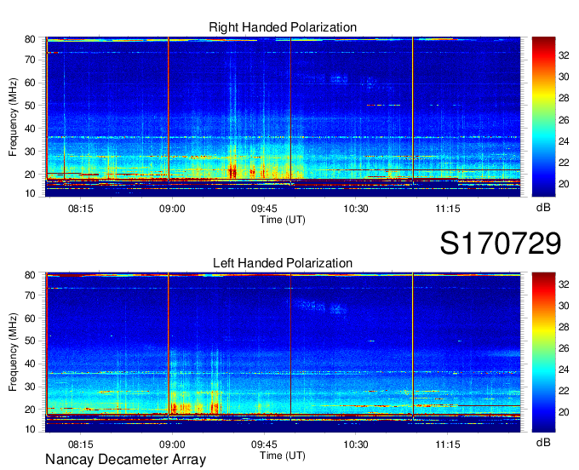Click the 50 MHz tick of top plot
The width and height of the screenshot is (579, 470).
point(30,106)
